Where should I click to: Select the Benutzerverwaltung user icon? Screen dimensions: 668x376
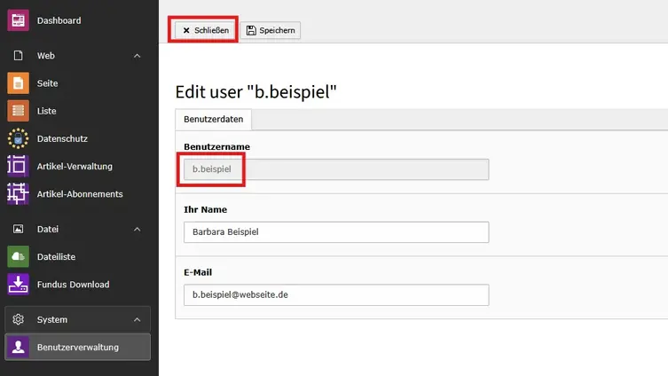pos(18,347)
